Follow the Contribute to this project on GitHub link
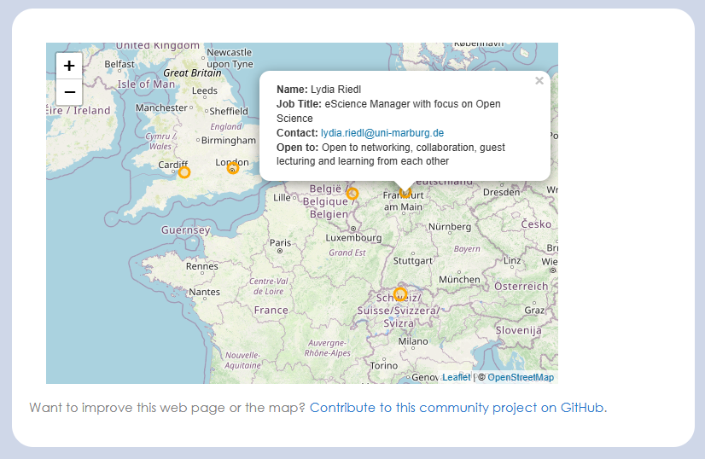Screen dimensions: 705x459 point(457,408)
